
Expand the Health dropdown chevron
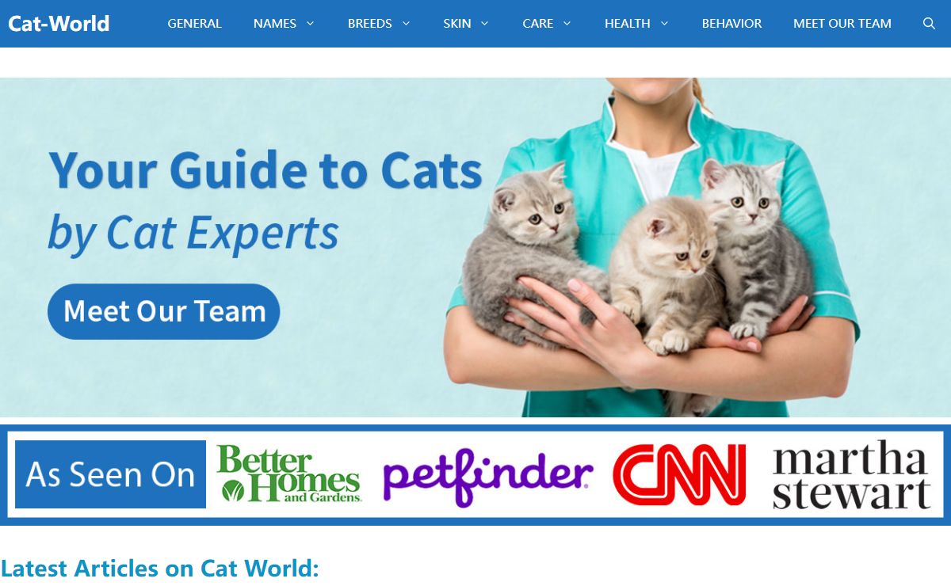coord(664,24)
